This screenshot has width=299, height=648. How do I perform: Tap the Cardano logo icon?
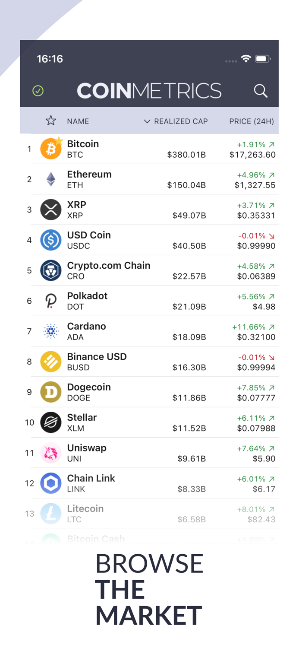[x=51, y=331]
